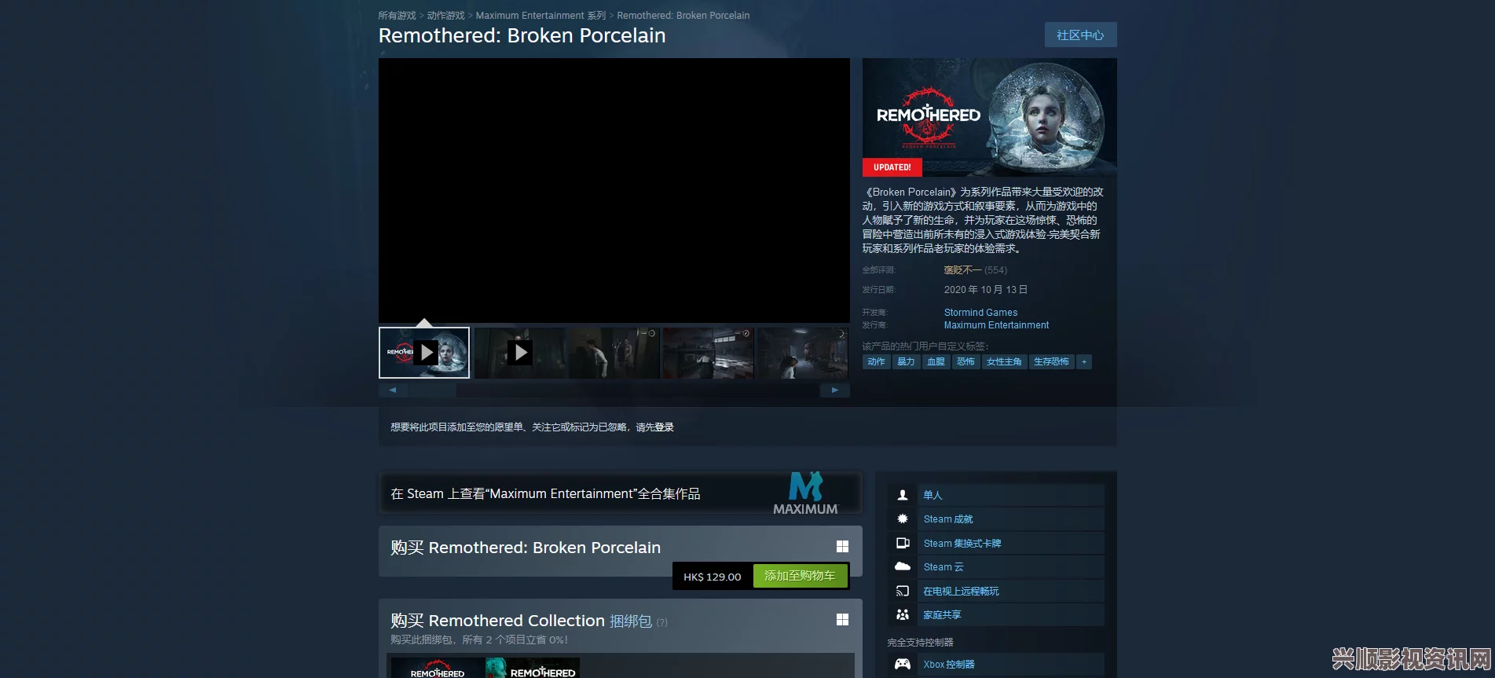Select the 血腥 tag
Screen dimensions: 1495x678
tap(936, 361)
